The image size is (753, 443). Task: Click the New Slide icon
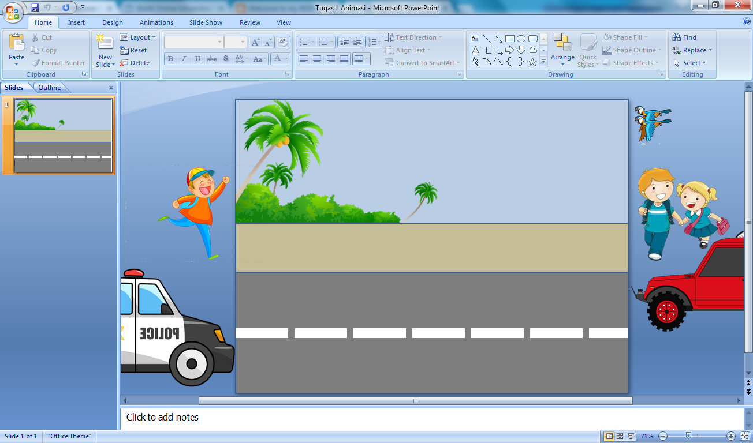click(105, 43)
